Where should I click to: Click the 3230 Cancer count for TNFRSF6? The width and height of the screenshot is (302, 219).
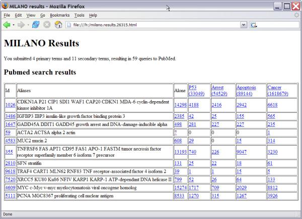(272, 152)
